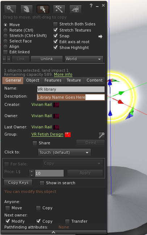
Task: Increase price with stepper up arrow
Action: (32, 172)
